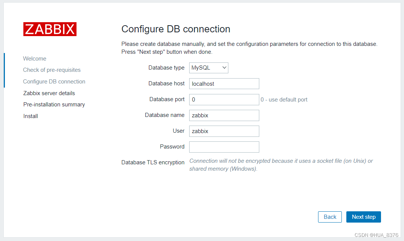Focus the Database port field
This screenshot has height=241, width=404.
point(224,99)
